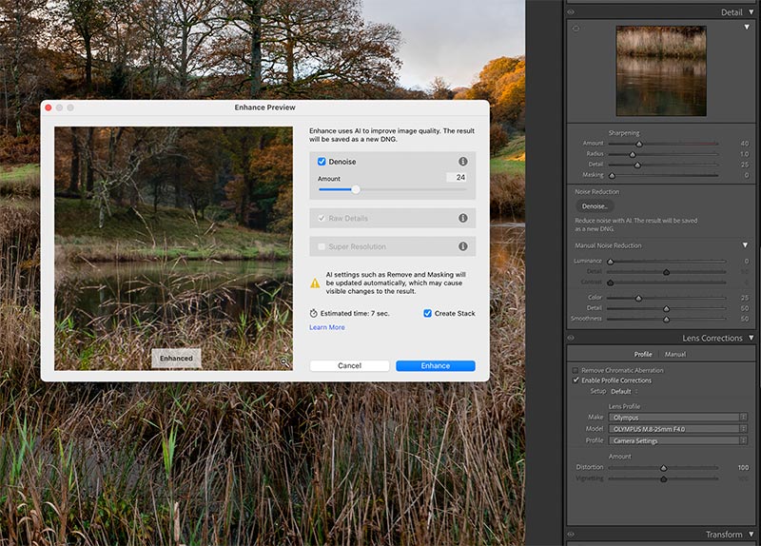This screenshot has height=546, width=761.
Task: Click the zoom magnifier in the preview
Action: coord(283,362)
